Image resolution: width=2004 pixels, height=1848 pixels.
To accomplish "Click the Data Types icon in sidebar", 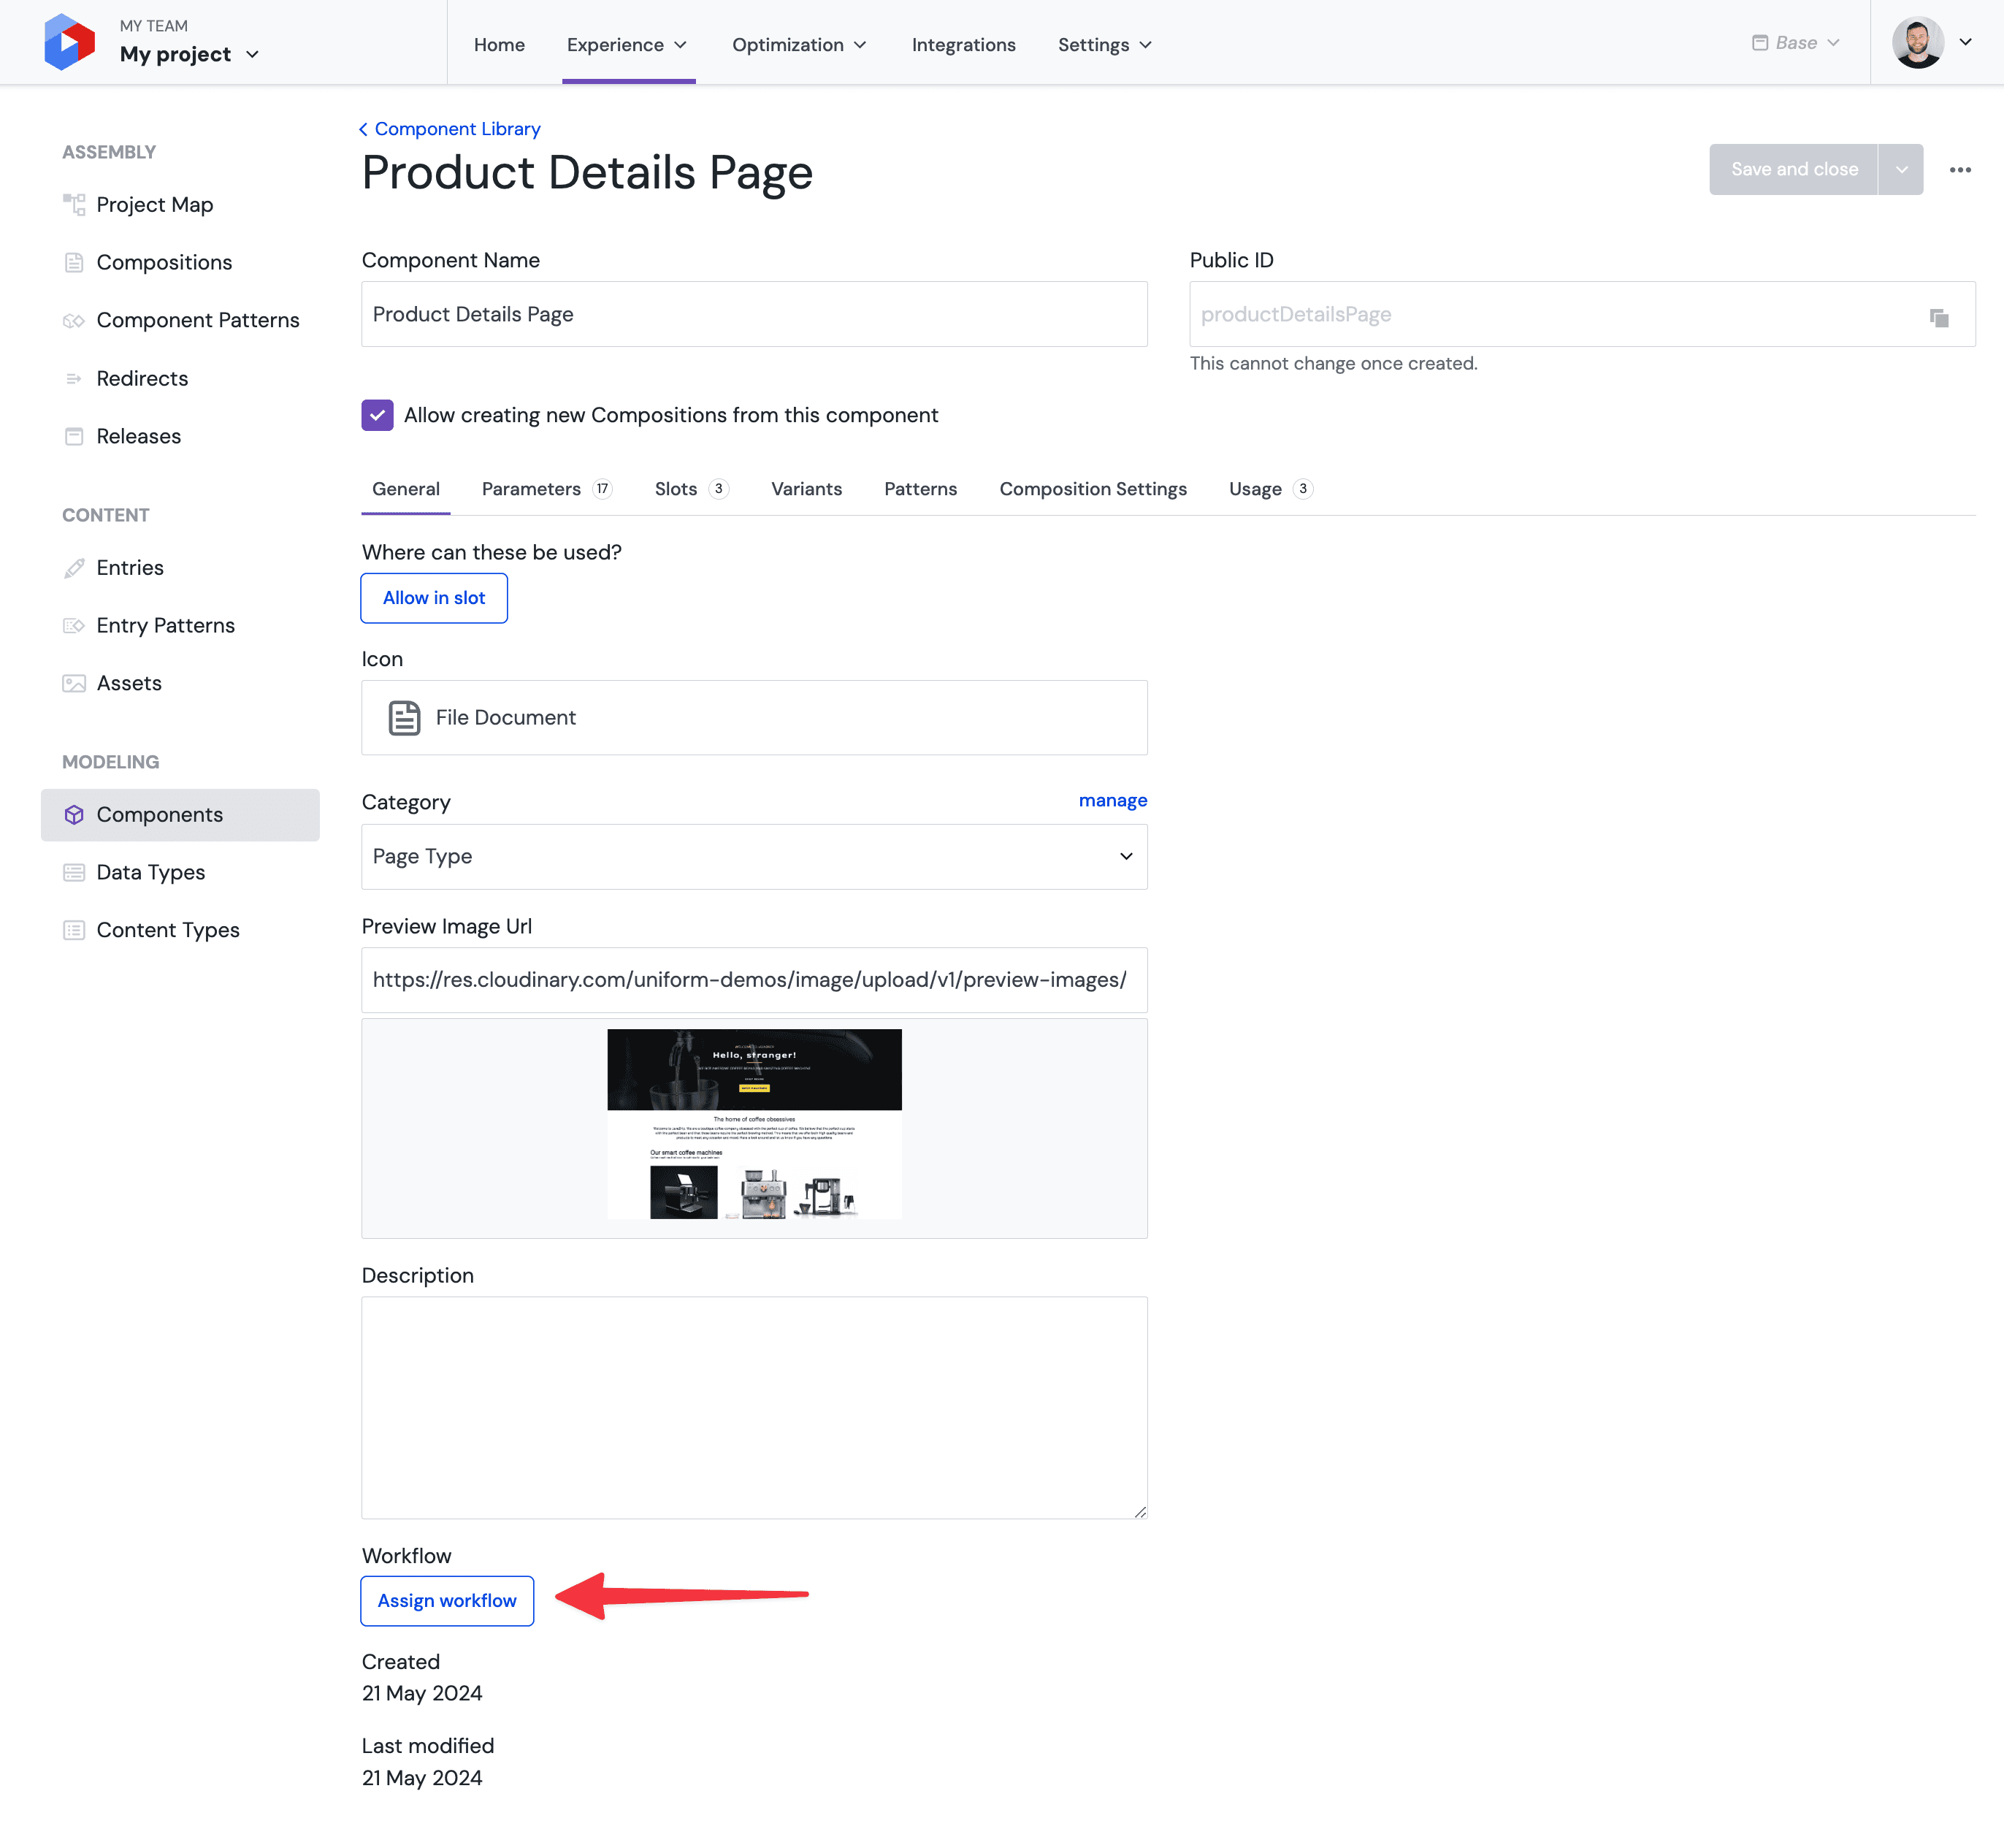I will point(73,871).
